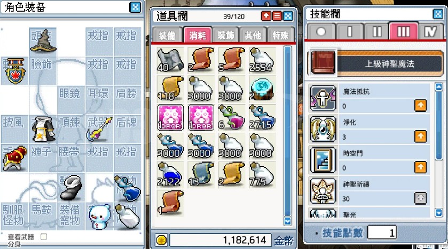Open the 上級神聖魔法 skill book icon

click(x=323, y=62)
